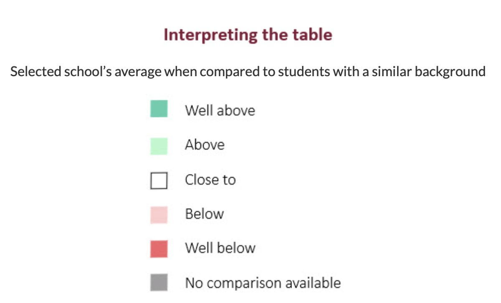Select the light green Above swatch
The image size is (501, 303).
click(x=159, y=146)
